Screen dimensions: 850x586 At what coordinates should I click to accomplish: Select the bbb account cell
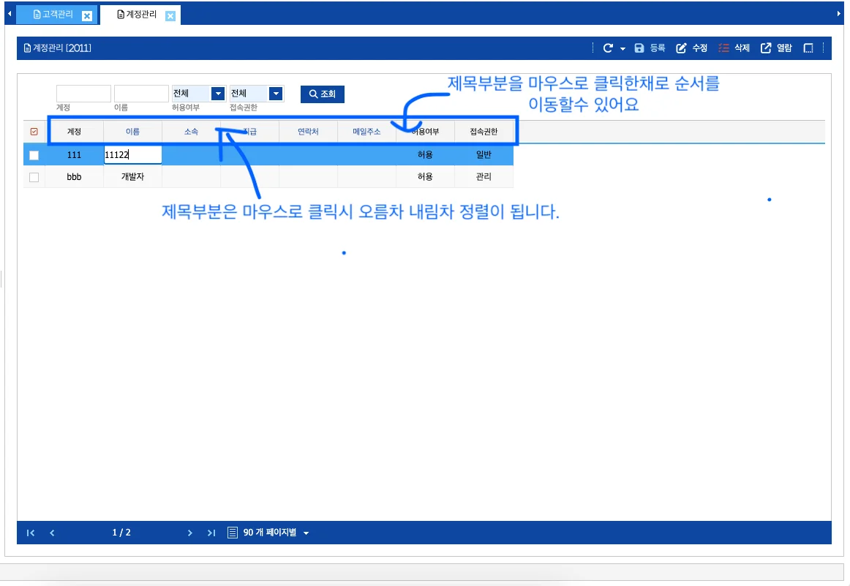[x=75, y=177]
